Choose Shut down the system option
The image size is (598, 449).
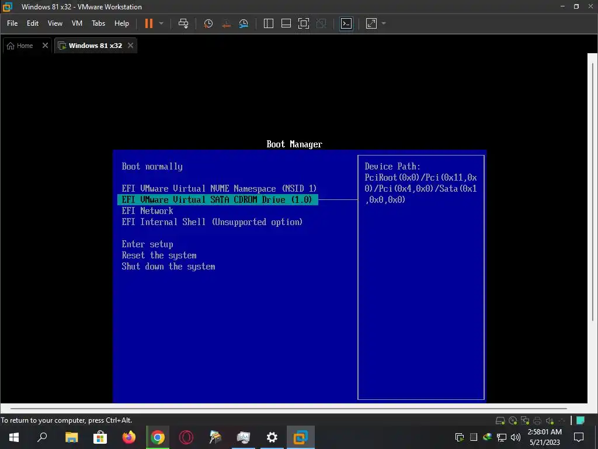tap(168, 267)
